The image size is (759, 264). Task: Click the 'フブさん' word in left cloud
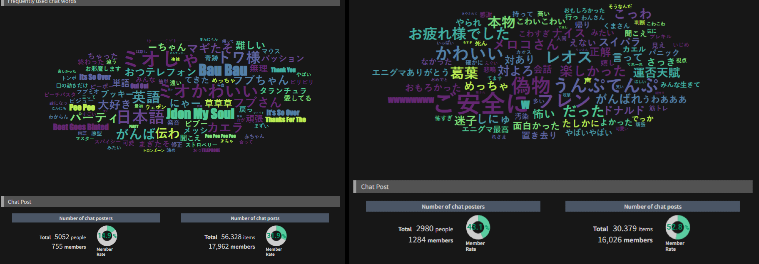(x=257, y=103)
